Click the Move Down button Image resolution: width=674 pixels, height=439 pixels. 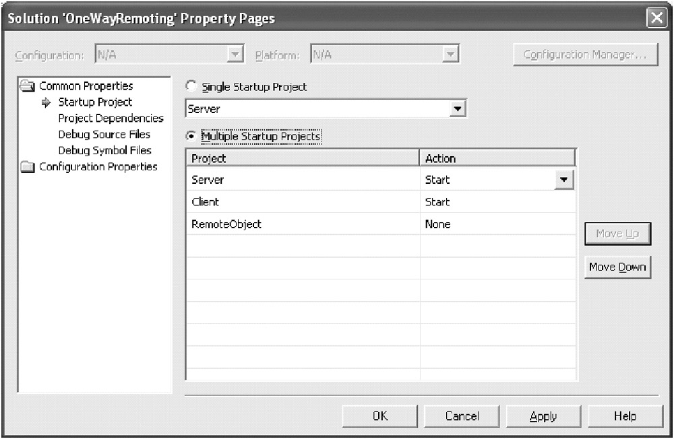(617, 267)
